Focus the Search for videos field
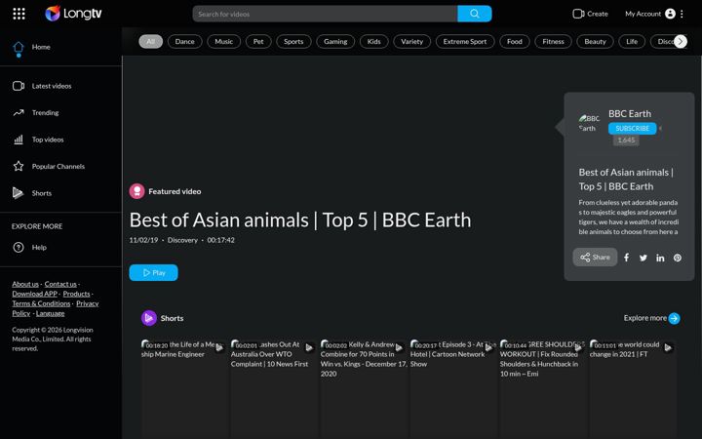702x439 pixels. pyautogui.click(x=325, y=14)
